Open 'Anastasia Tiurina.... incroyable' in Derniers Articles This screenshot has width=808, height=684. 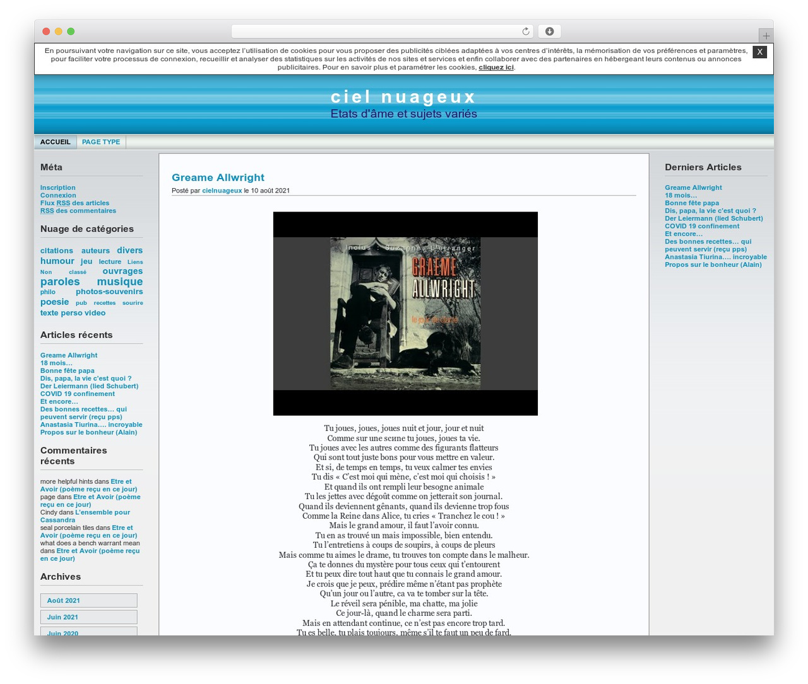pyautogui.click(x=716, y=257)
